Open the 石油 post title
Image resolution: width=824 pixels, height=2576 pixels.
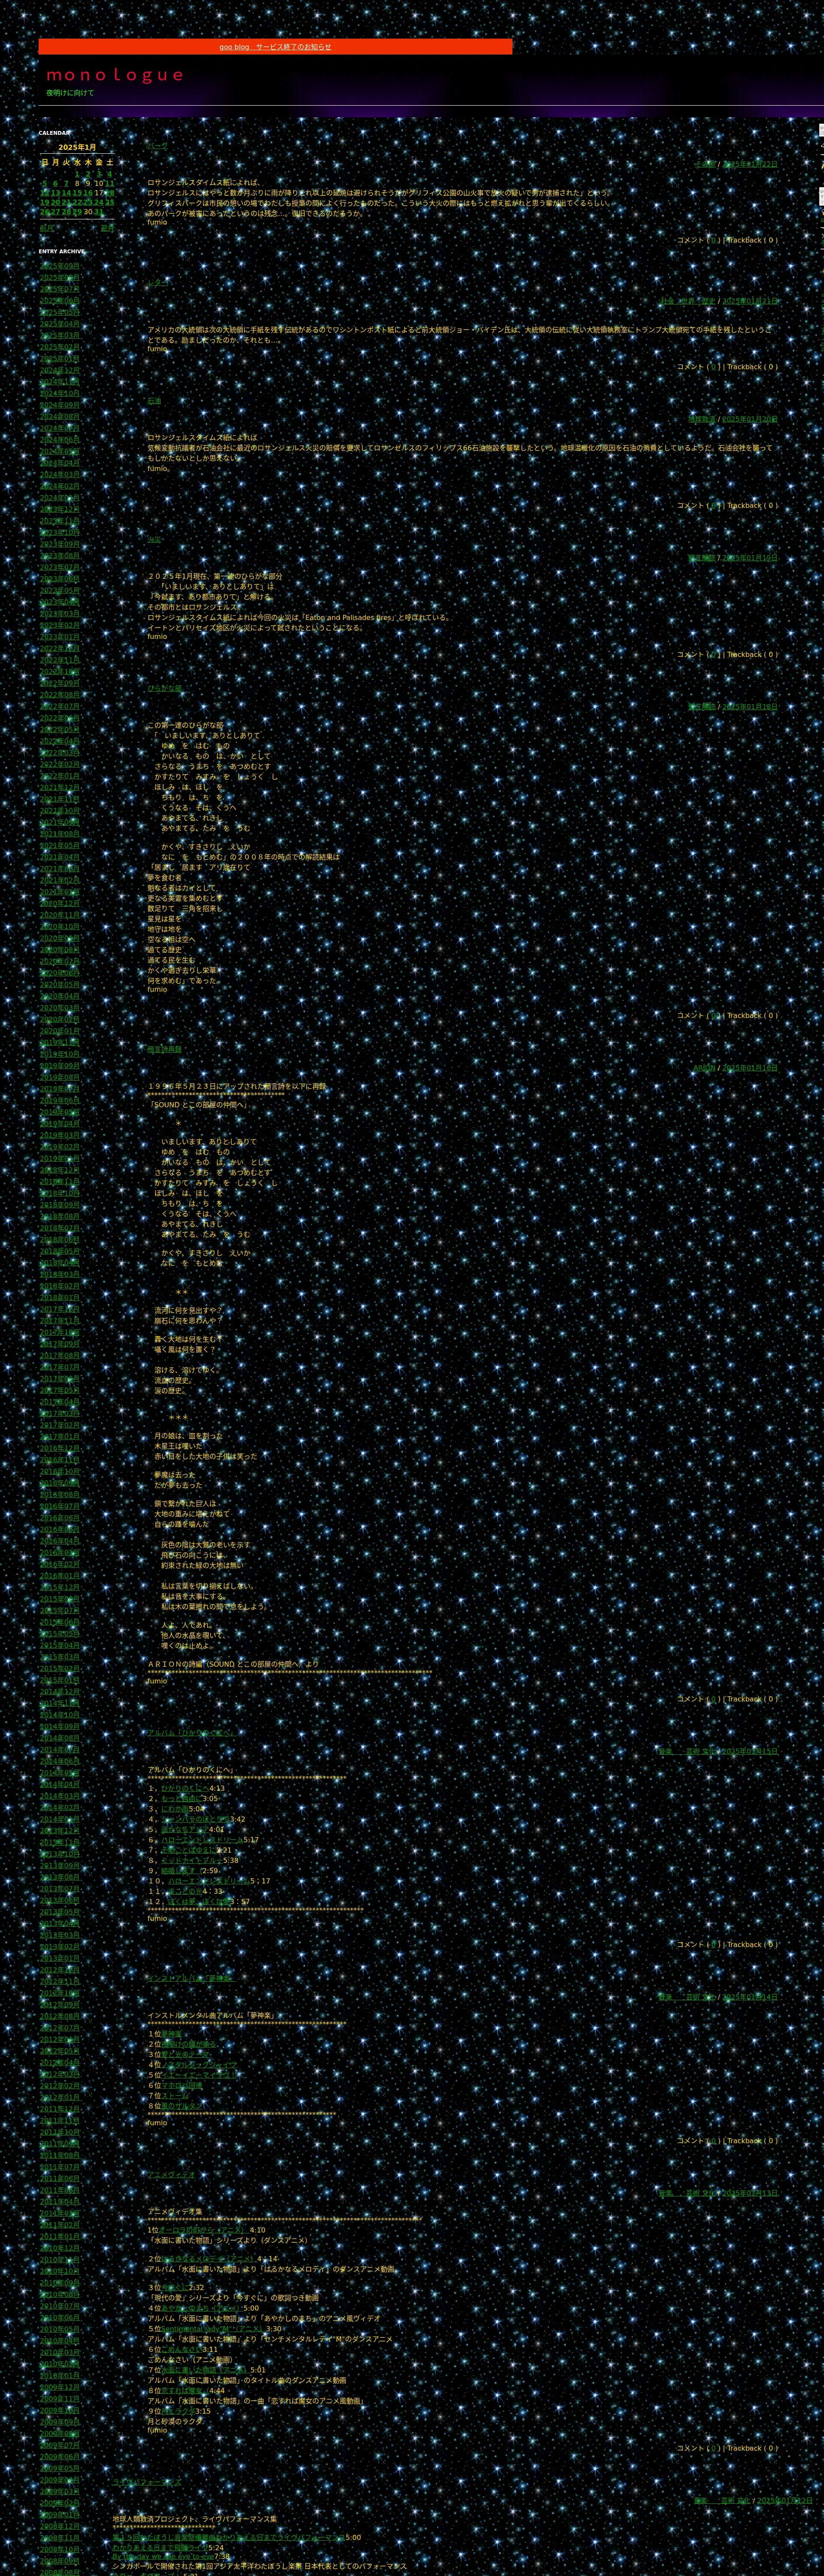[154, 400]
